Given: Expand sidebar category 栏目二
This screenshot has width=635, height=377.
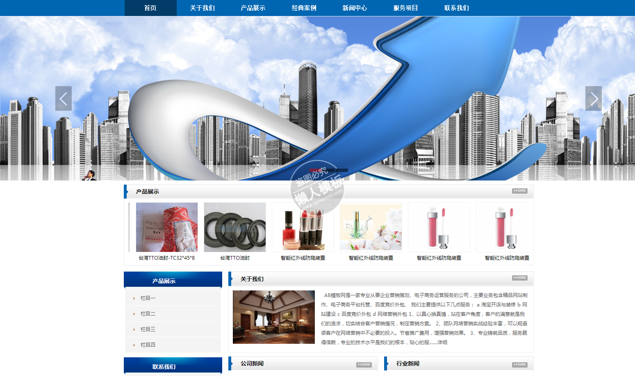Looking at the screenshot, I should coord(148,314).
